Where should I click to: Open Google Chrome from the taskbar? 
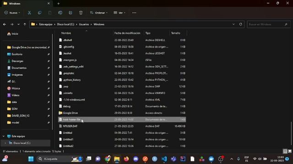click(108, 159)
